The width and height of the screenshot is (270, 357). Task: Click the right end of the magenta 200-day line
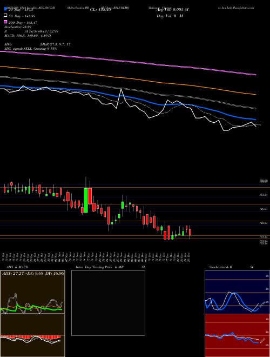pyautogui.click(x=255, y=75)
